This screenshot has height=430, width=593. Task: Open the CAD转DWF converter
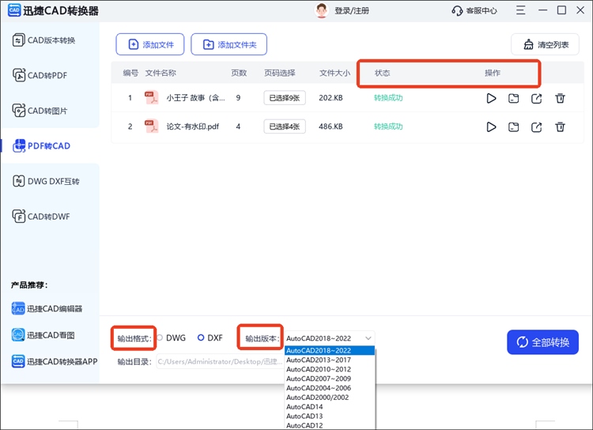[x=41, y=217]
